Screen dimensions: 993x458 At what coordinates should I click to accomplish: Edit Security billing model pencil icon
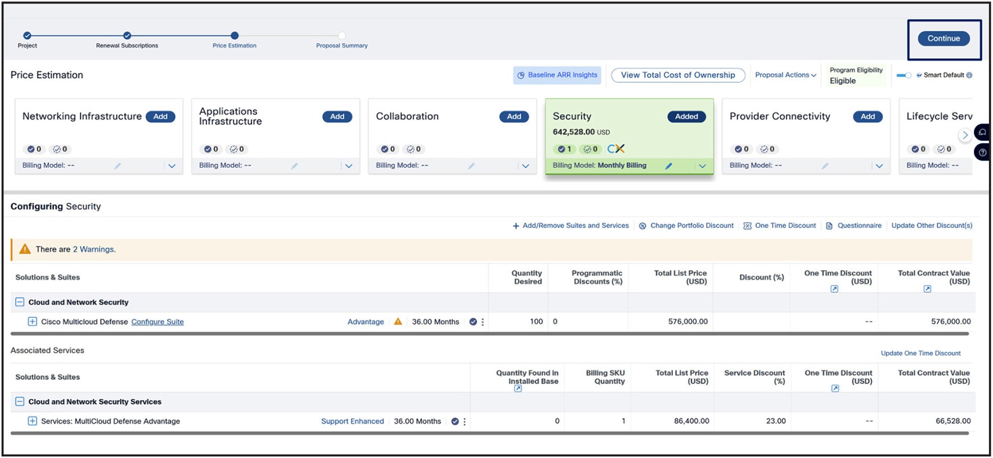[669, 166]
